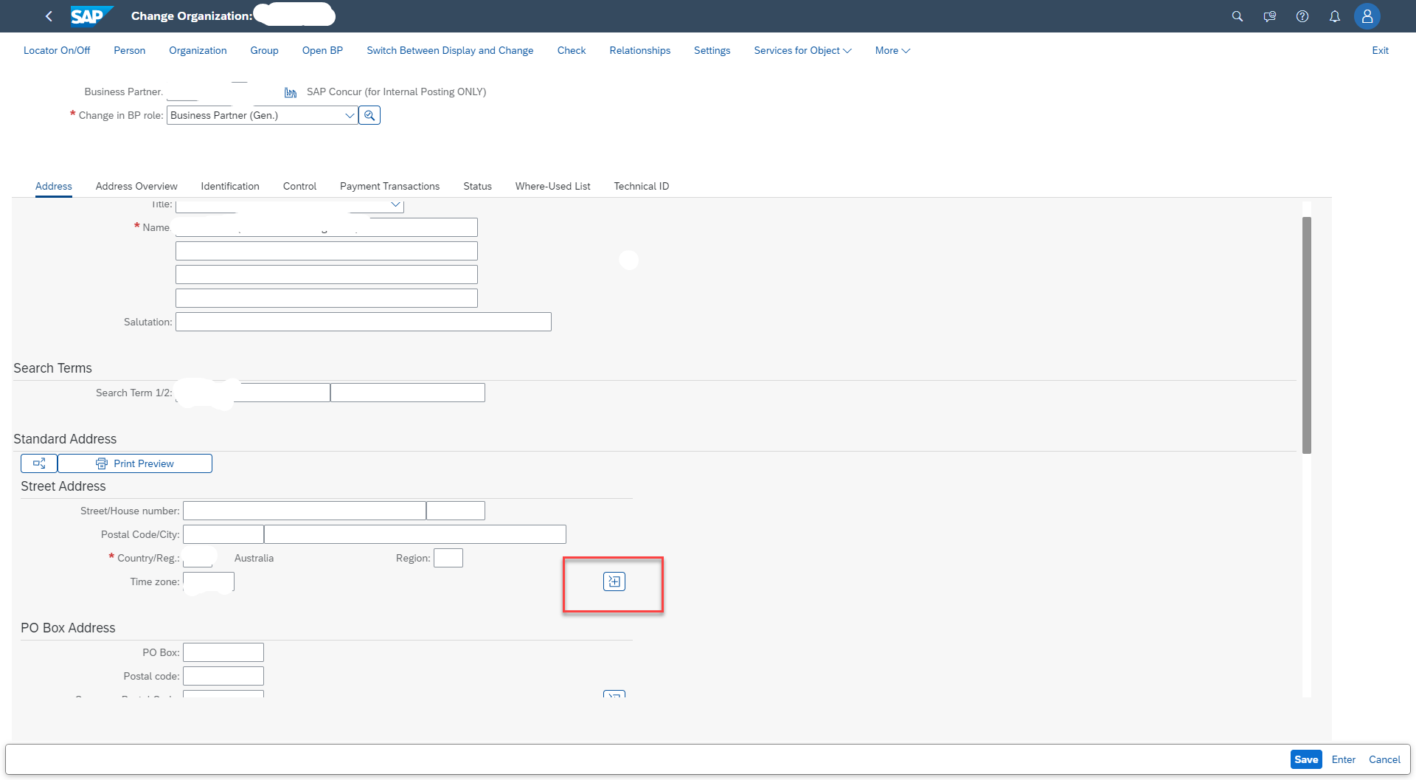Open Settings in the toolbar

pyautogui.click(x=712, y=50)
